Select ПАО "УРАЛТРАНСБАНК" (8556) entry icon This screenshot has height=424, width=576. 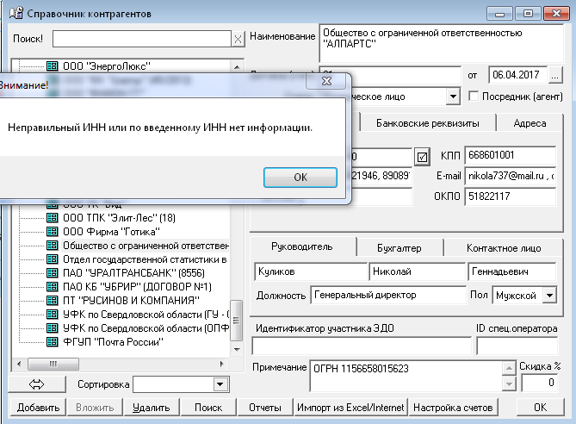[52, 271]
